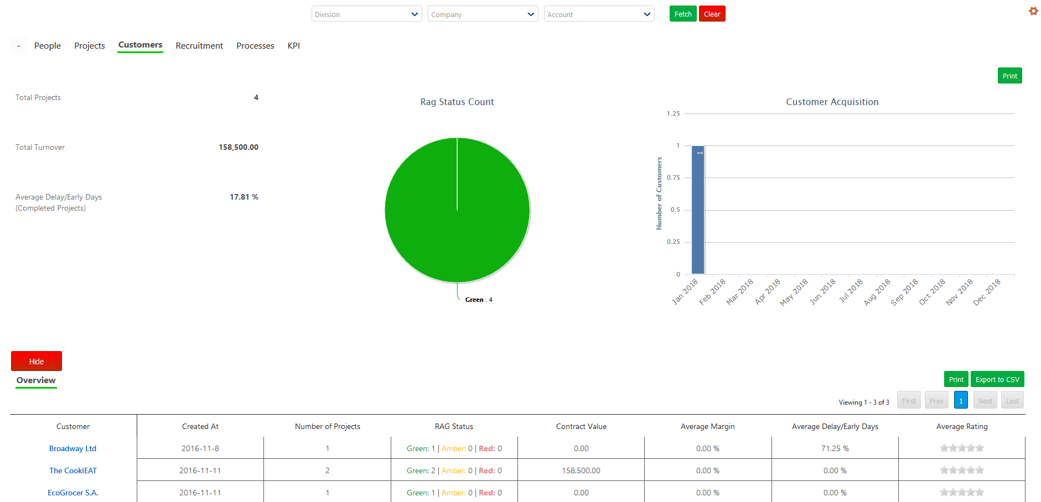Open the Company dropdown
The height and width of the screenshot is (502, 1041).
coord(482,14)
